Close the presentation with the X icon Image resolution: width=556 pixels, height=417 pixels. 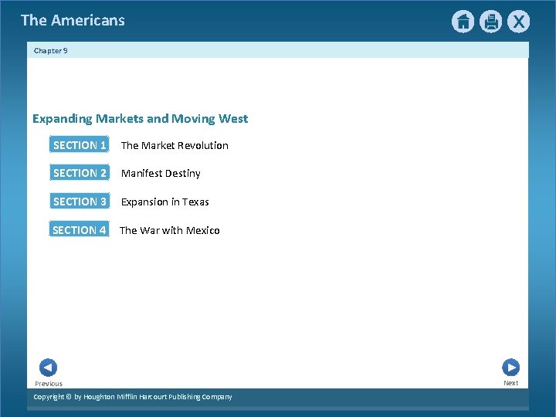click(518, 22)
